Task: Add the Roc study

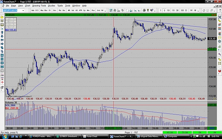Action: point(93,10)
